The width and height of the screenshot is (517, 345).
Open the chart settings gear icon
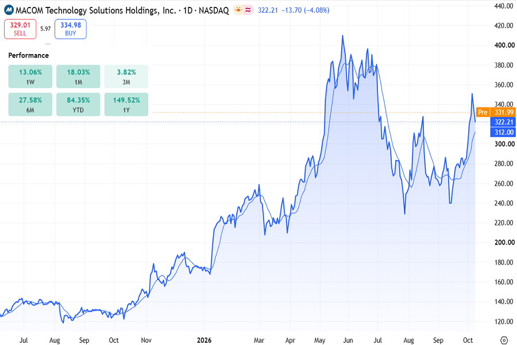pyautogui.click(x=504, y=340)
